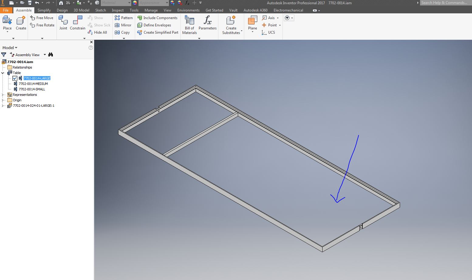Viewport: 472px width, 280px height.
Task: Open the Axis dropdown arrow
Action: (x=278, y=18)
